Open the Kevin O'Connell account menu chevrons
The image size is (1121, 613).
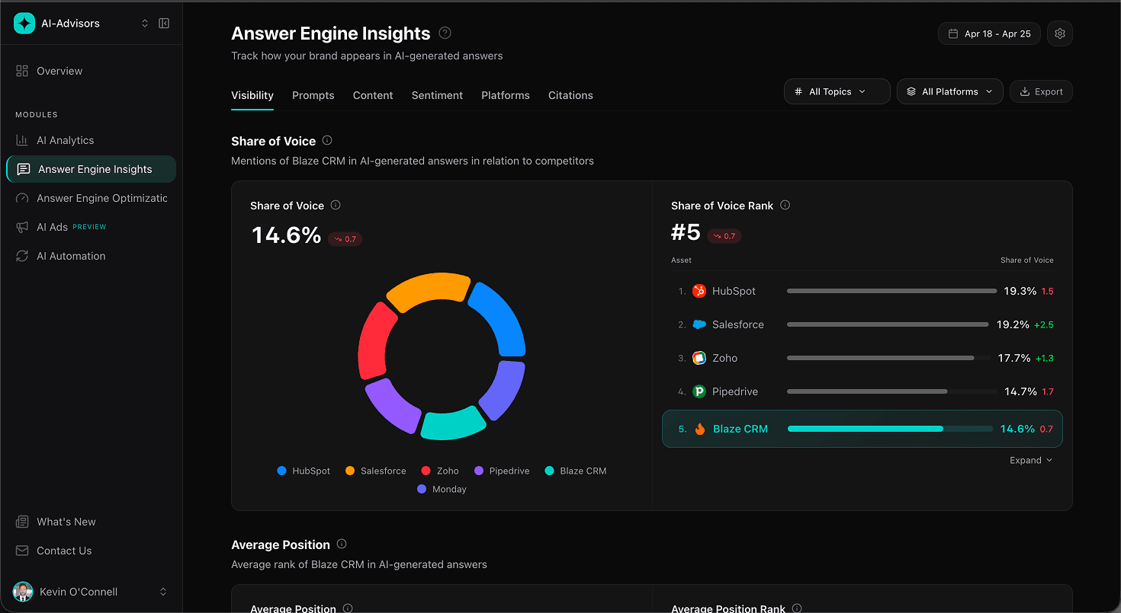[163, 592]
